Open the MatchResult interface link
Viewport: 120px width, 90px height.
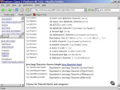click(x=7, y=47)
